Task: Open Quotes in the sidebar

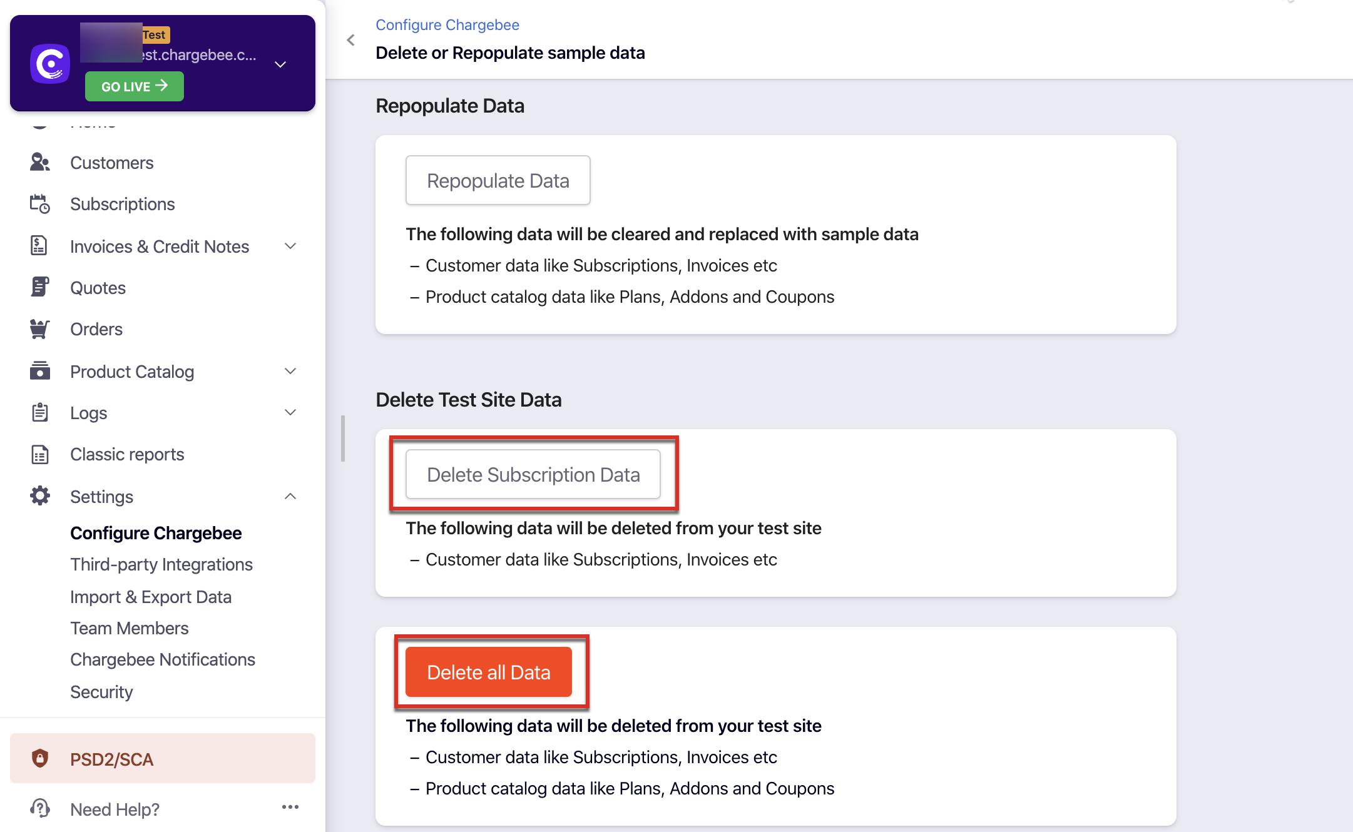Action: (x=98, y=288)
